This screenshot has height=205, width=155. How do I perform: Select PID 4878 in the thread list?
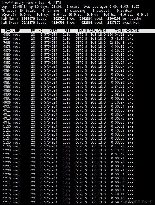pyautogui.click(x=7, y=47)
